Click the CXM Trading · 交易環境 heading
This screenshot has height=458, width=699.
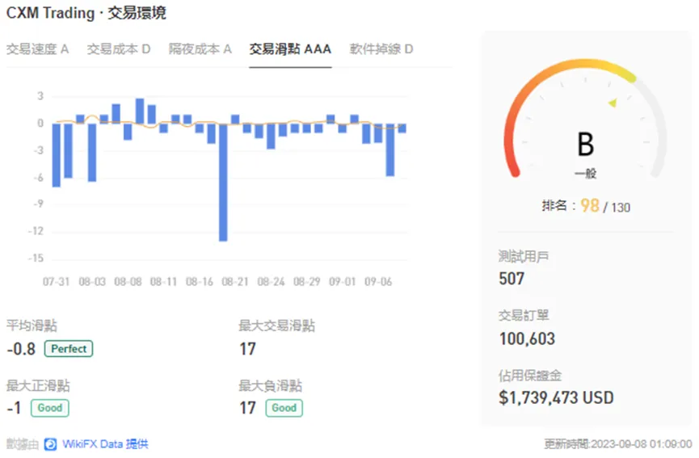click(86, 13)
